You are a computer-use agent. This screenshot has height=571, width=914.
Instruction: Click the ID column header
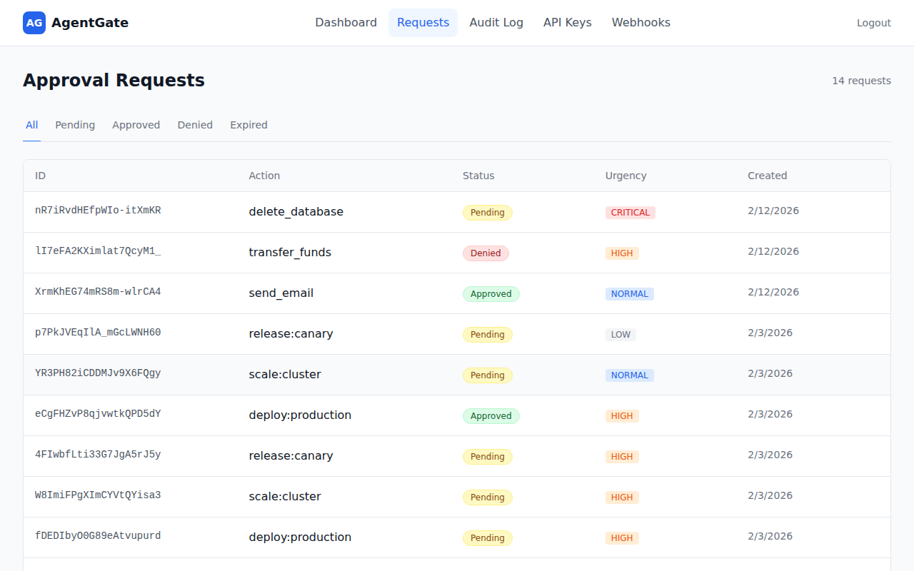[41, 176]
